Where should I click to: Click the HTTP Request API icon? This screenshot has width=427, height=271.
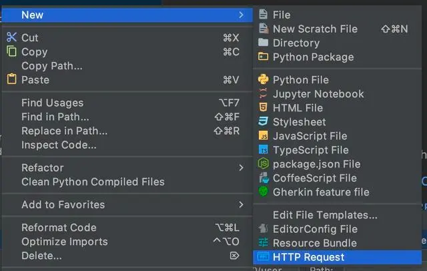[x=264, y=256]
